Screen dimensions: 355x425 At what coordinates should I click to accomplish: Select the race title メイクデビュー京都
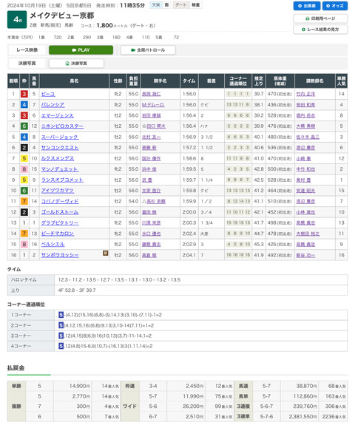[62, 16]
